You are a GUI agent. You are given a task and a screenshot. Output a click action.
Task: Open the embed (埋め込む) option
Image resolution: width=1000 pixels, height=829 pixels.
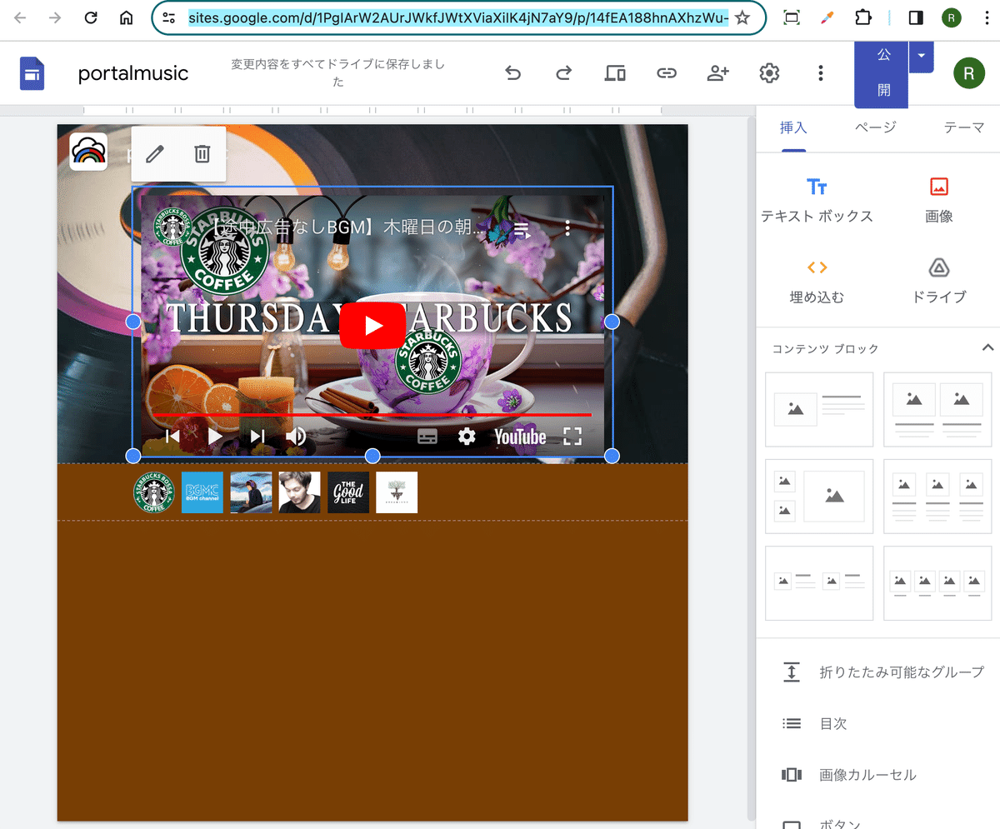point(817,281)
